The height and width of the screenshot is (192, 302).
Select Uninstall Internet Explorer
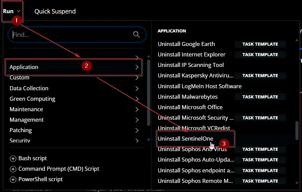pos(191,54)
